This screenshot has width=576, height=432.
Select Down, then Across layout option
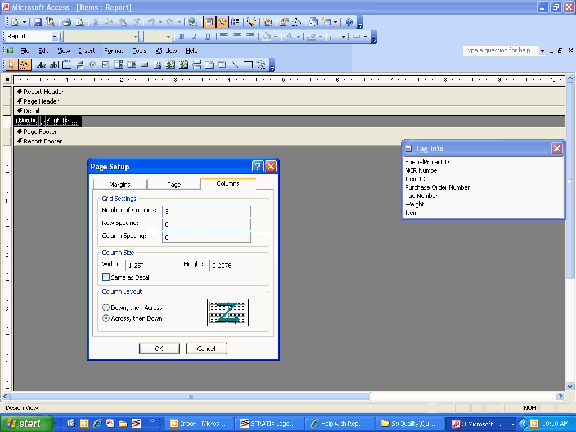tap(106, 308)
